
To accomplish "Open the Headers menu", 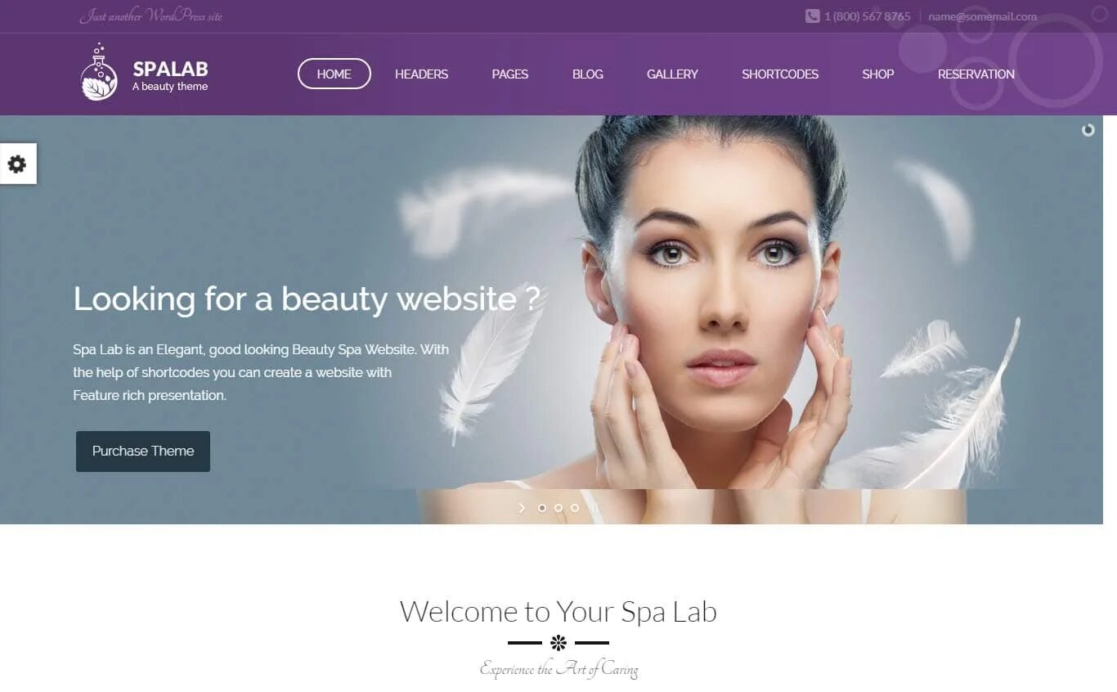I will tap(421, 74).
